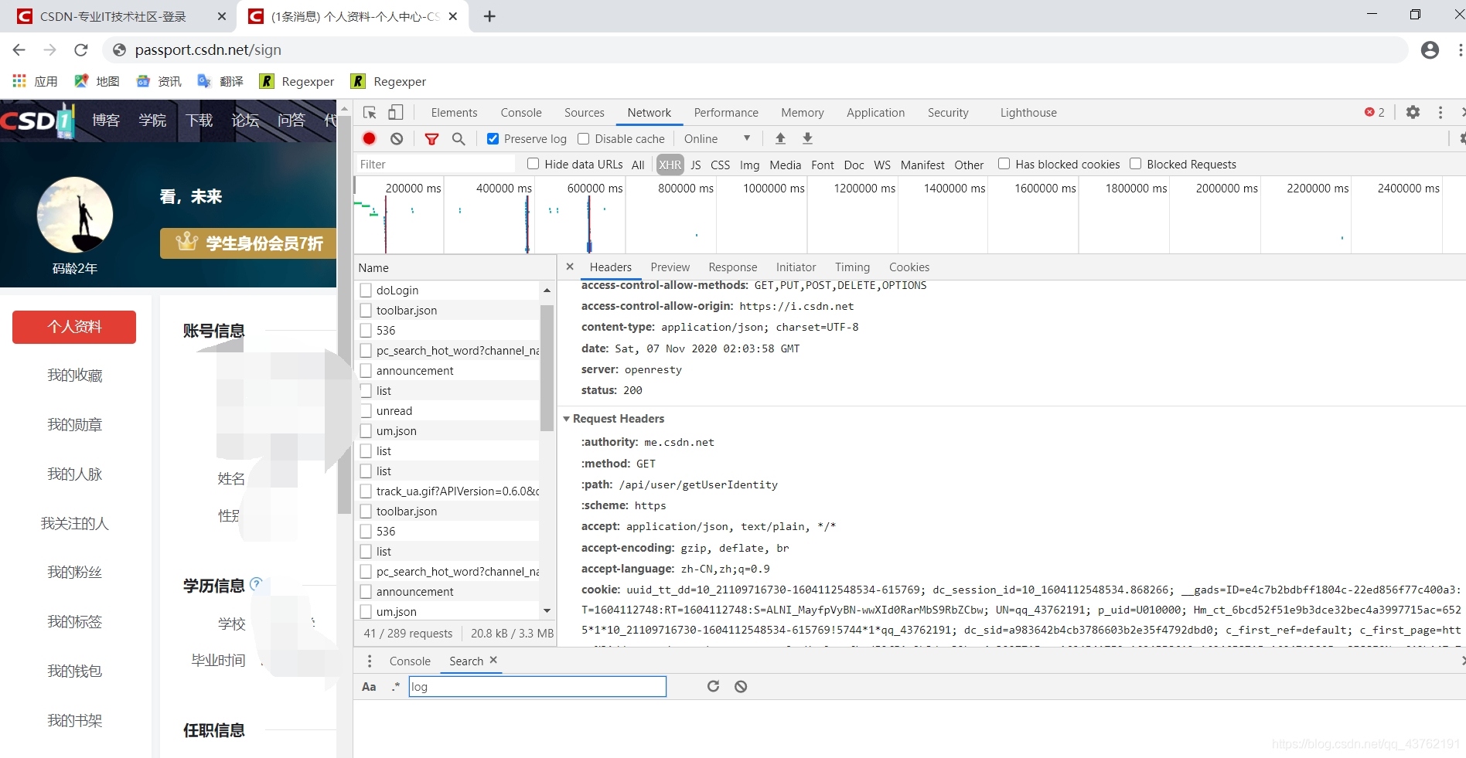Image resolution: width=1466 pixels, height=758 pixels.
Task: Open network search magnifier icon
Action: coord(459,138)
